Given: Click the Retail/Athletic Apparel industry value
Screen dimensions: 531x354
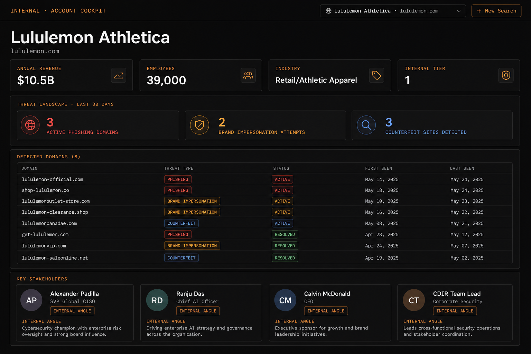Looking at the screenshot, I should click(x=316, y=80).
